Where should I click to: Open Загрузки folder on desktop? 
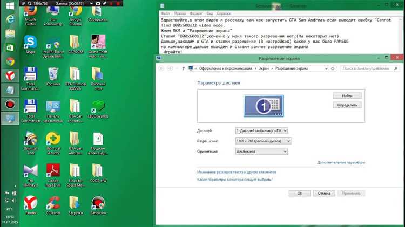pos(76,205)
